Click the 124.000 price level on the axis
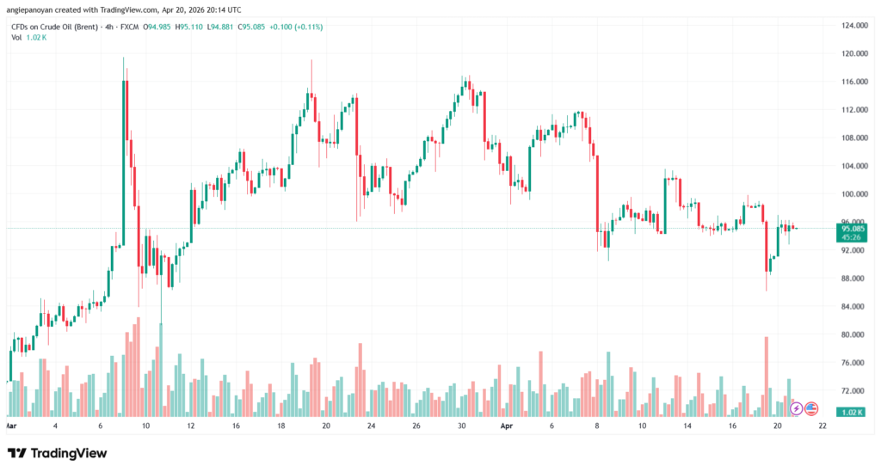The height and width of the screenshot is (472, 881). [x=852, y=26]
